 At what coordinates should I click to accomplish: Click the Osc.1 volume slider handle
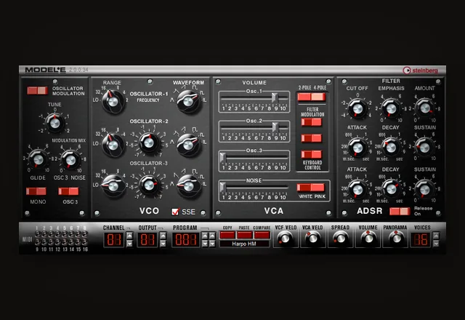point(275,97)
